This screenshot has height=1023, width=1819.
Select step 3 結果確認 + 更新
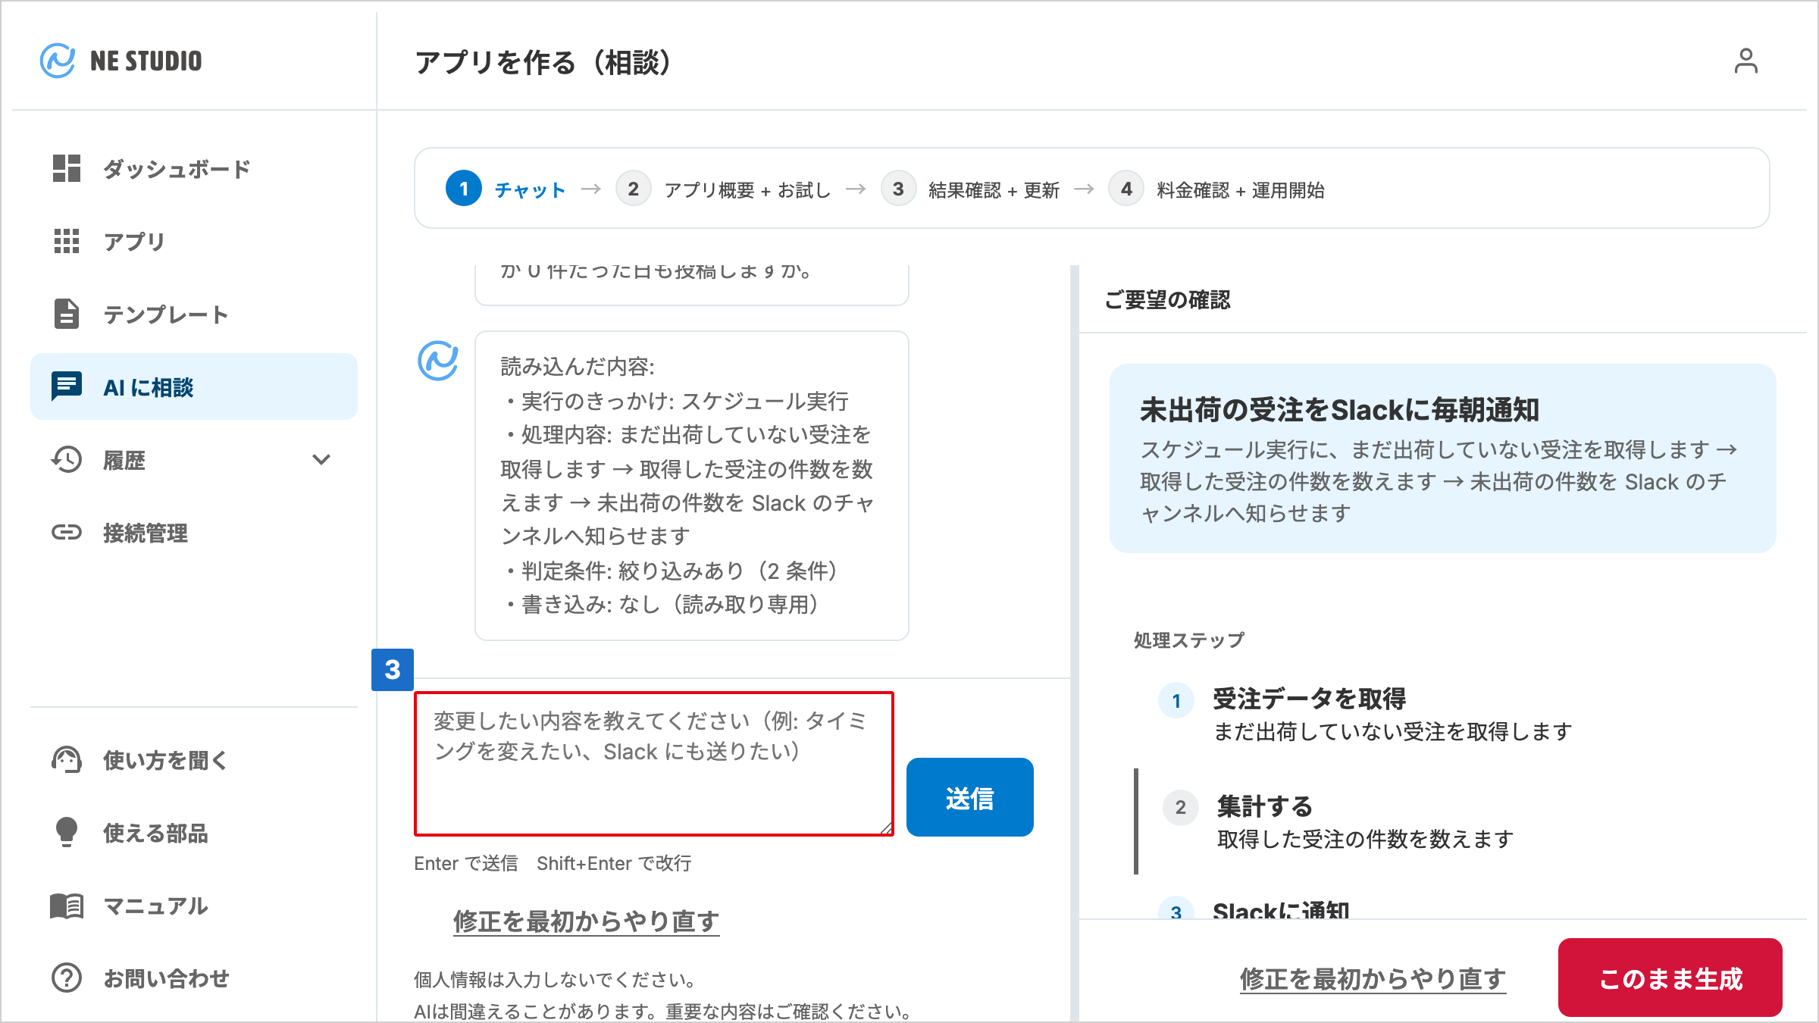pyautogui.click(x=970, y=189)
